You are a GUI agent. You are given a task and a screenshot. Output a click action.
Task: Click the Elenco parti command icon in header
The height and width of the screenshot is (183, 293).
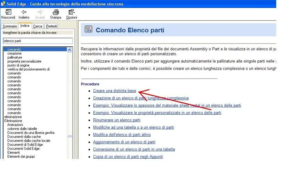point(89,30)
